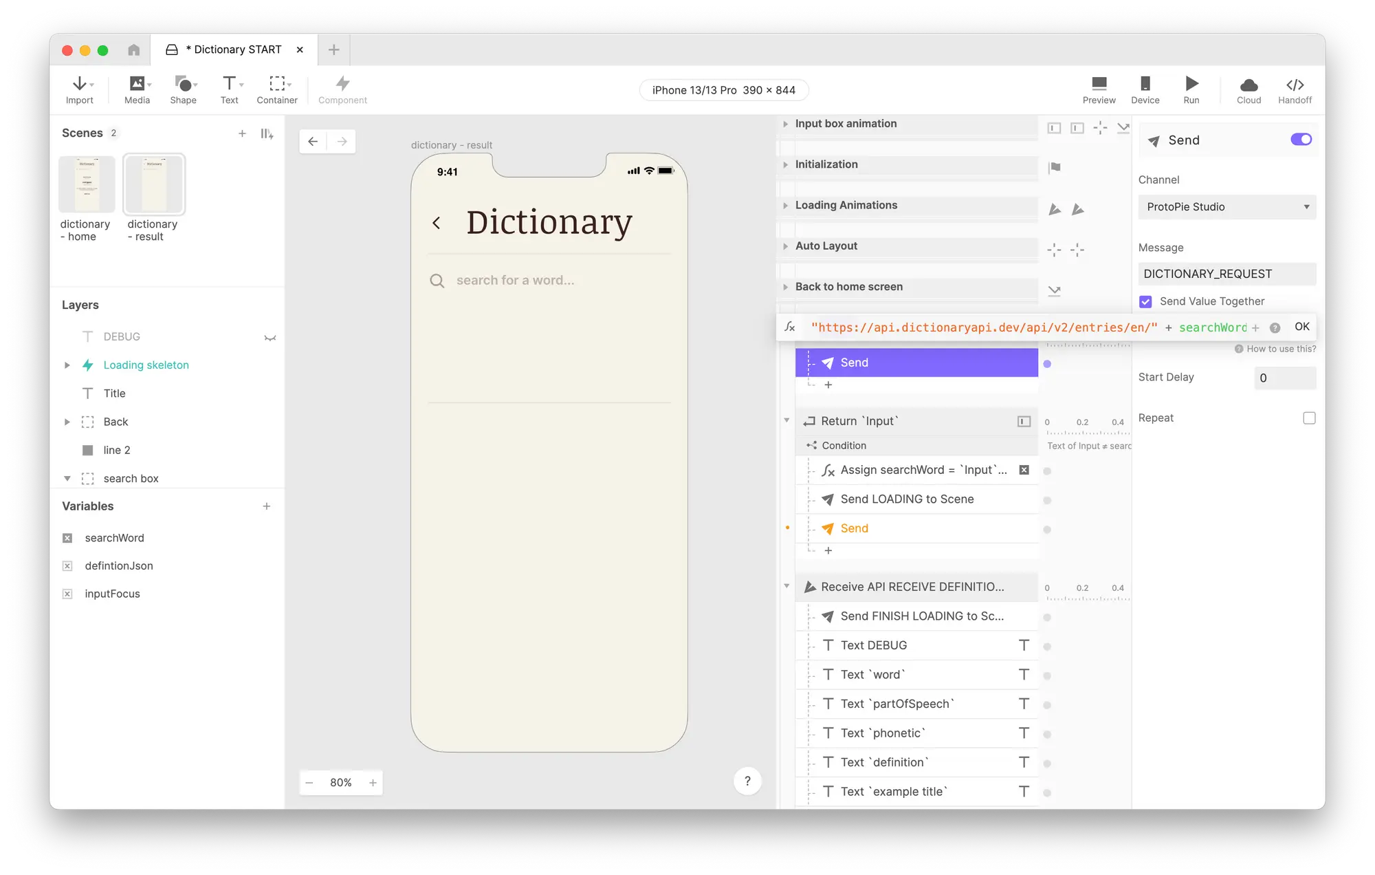
Task: Enable the Repeat checkbox
Action: coord(1309,418)
